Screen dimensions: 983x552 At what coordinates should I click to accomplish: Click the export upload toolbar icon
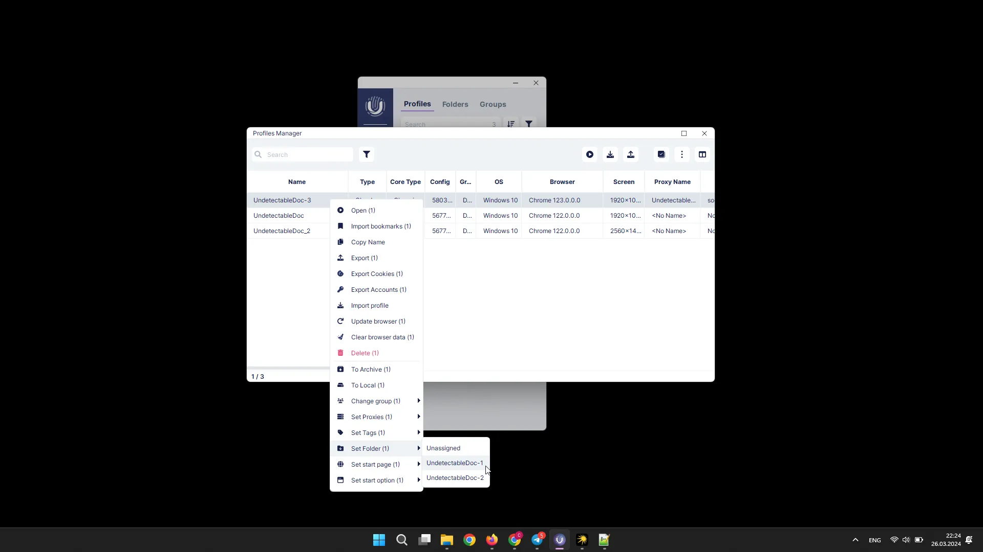[x=631, y=154]
